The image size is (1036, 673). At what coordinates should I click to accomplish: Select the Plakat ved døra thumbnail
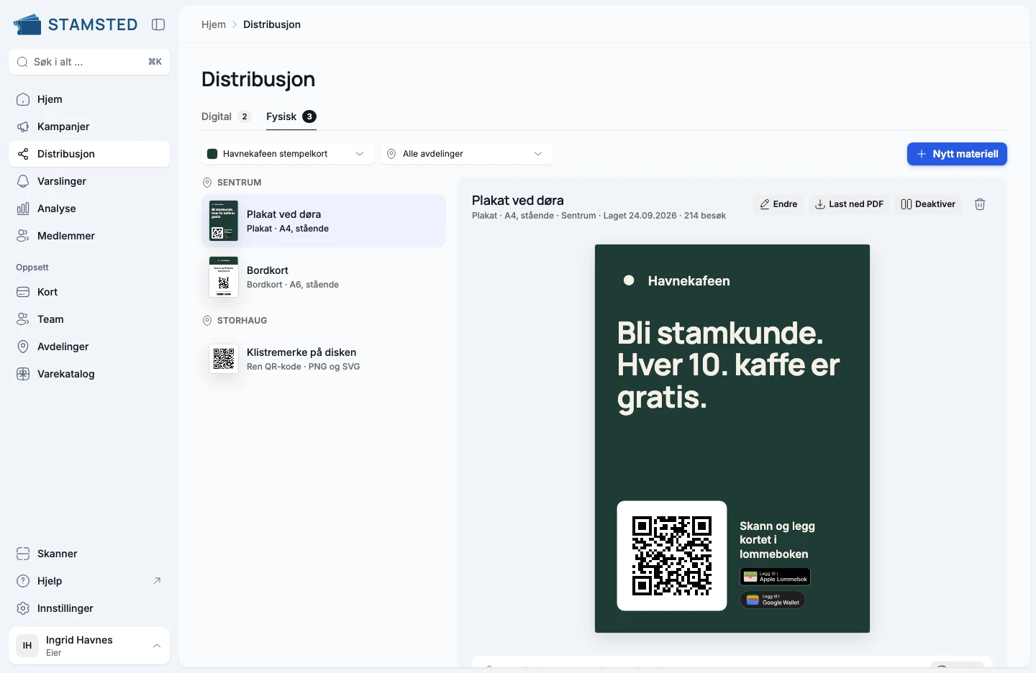[x=224, y=221]
